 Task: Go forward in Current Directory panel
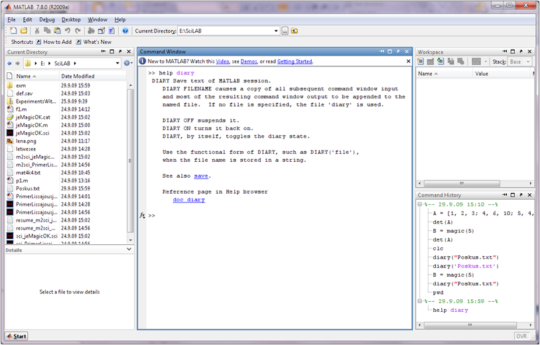click(17, 63)
